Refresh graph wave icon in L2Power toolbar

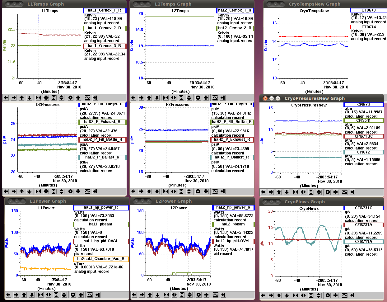click(x=216, y=295)
